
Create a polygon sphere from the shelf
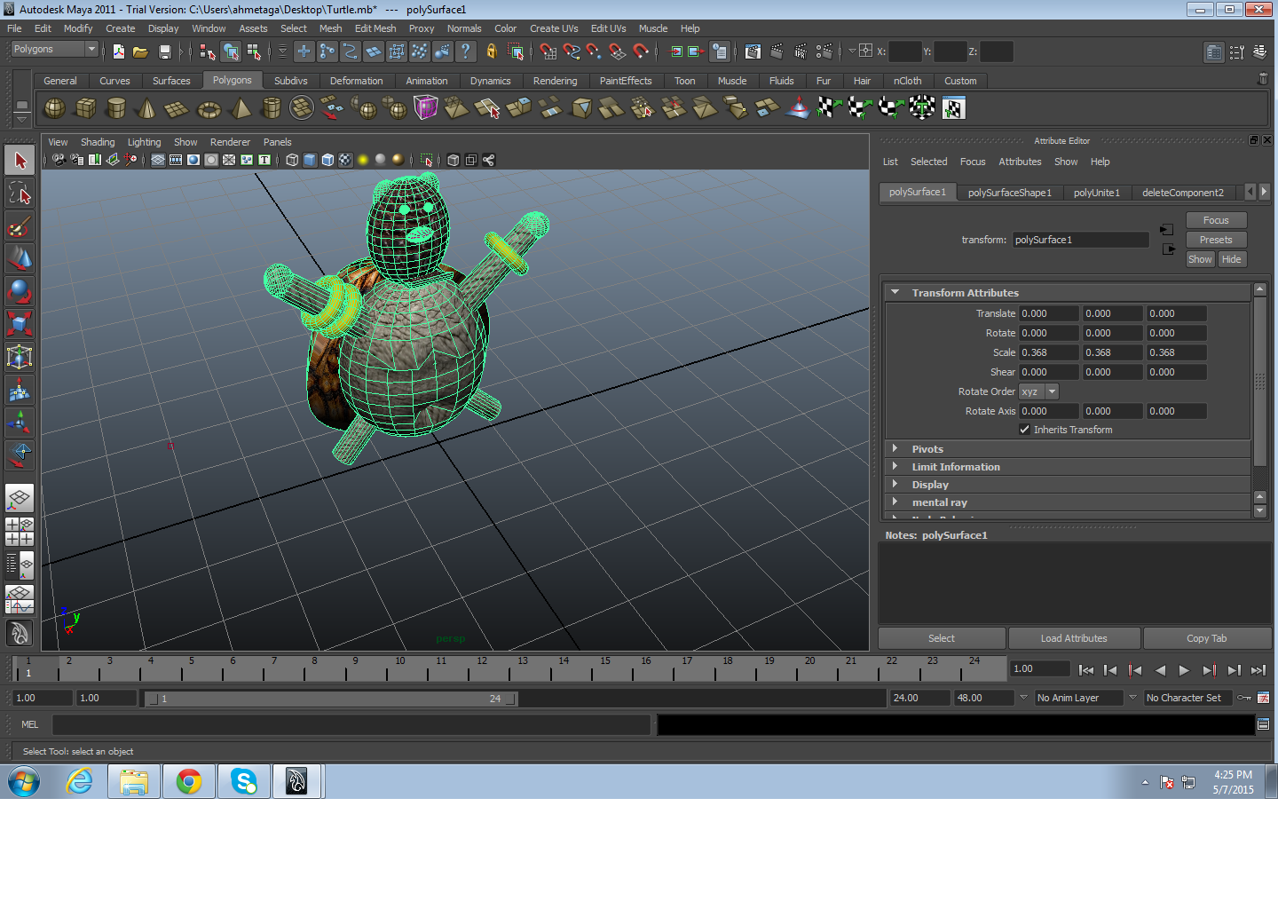click(x=54, y=108)
